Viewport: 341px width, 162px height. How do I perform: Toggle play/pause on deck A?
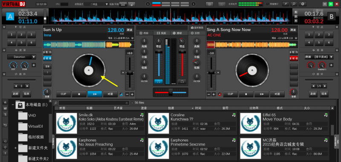pos(95,94)
